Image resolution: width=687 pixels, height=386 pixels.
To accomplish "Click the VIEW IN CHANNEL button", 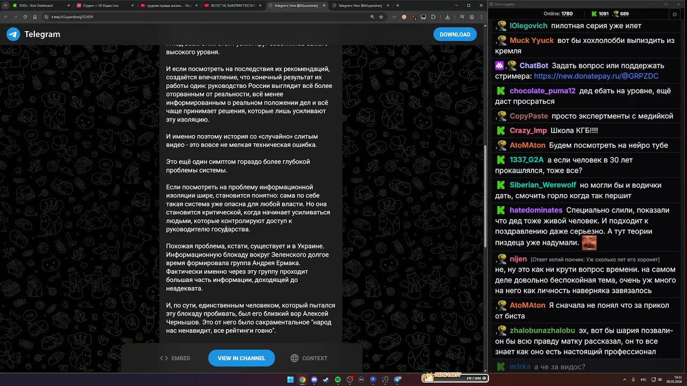I will 242,358.
